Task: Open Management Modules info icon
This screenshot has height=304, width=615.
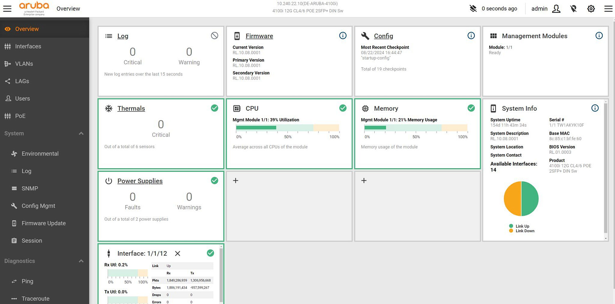Action: point(599,36)
